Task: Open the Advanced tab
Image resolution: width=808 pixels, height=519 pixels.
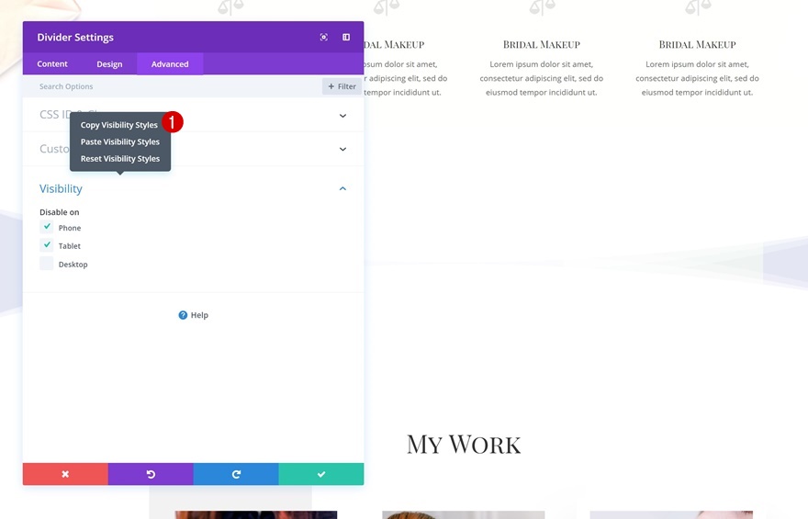Action: [x=170, y=64]
